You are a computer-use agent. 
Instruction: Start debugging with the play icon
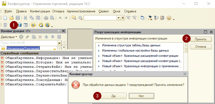pyautogui.click(x=33, y=25)
